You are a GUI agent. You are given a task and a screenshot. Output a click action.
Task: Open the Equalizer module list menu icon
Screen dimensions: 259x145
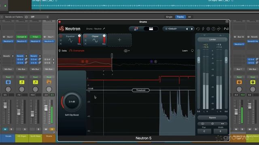[61, 40]
